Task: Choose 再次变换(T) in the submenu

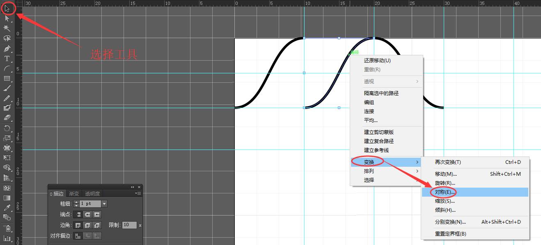Action: [x=475, y=162]
